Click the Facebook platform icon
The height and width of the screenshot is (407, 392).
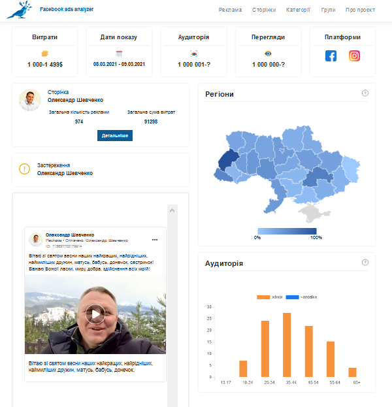point(331,56)
